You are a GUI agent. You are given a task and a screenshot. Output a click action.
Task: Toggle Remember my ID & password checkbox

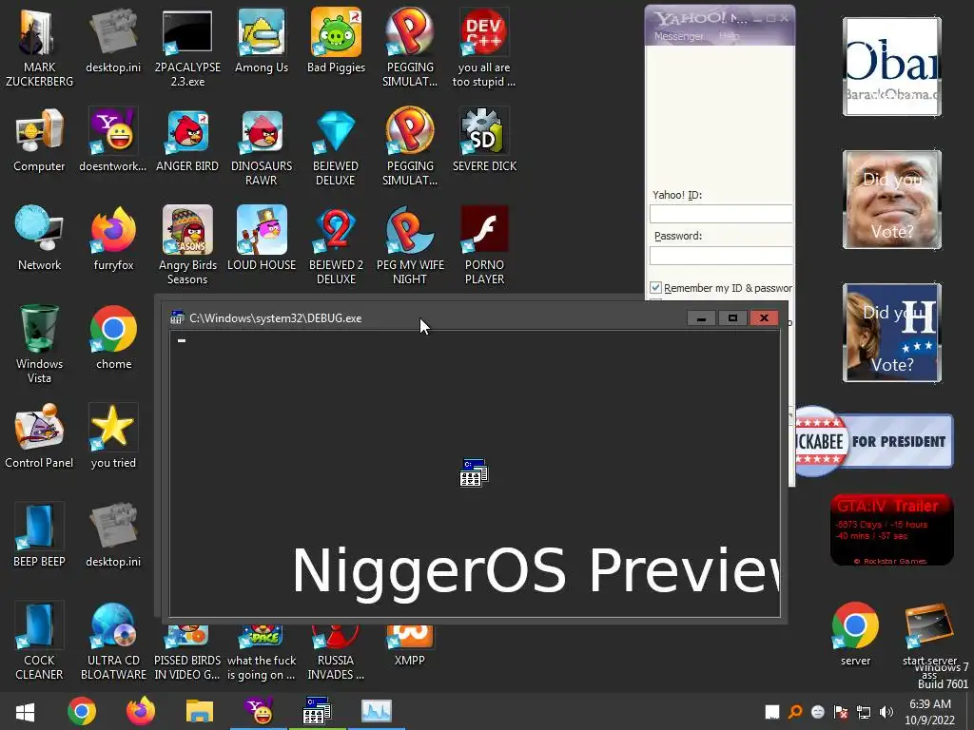655,287
